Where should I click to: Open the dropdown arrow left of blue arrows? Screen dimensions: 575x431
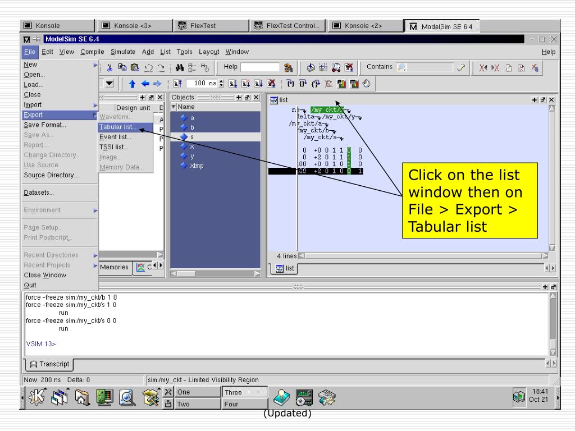[x=109, y=84]
